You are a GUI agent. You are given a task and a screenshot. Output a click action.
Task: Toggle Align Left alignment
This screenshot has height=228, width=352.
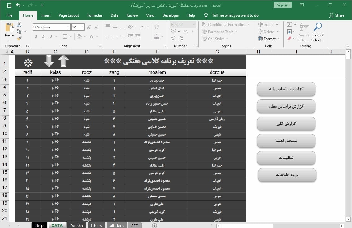(x=107, y=36)
